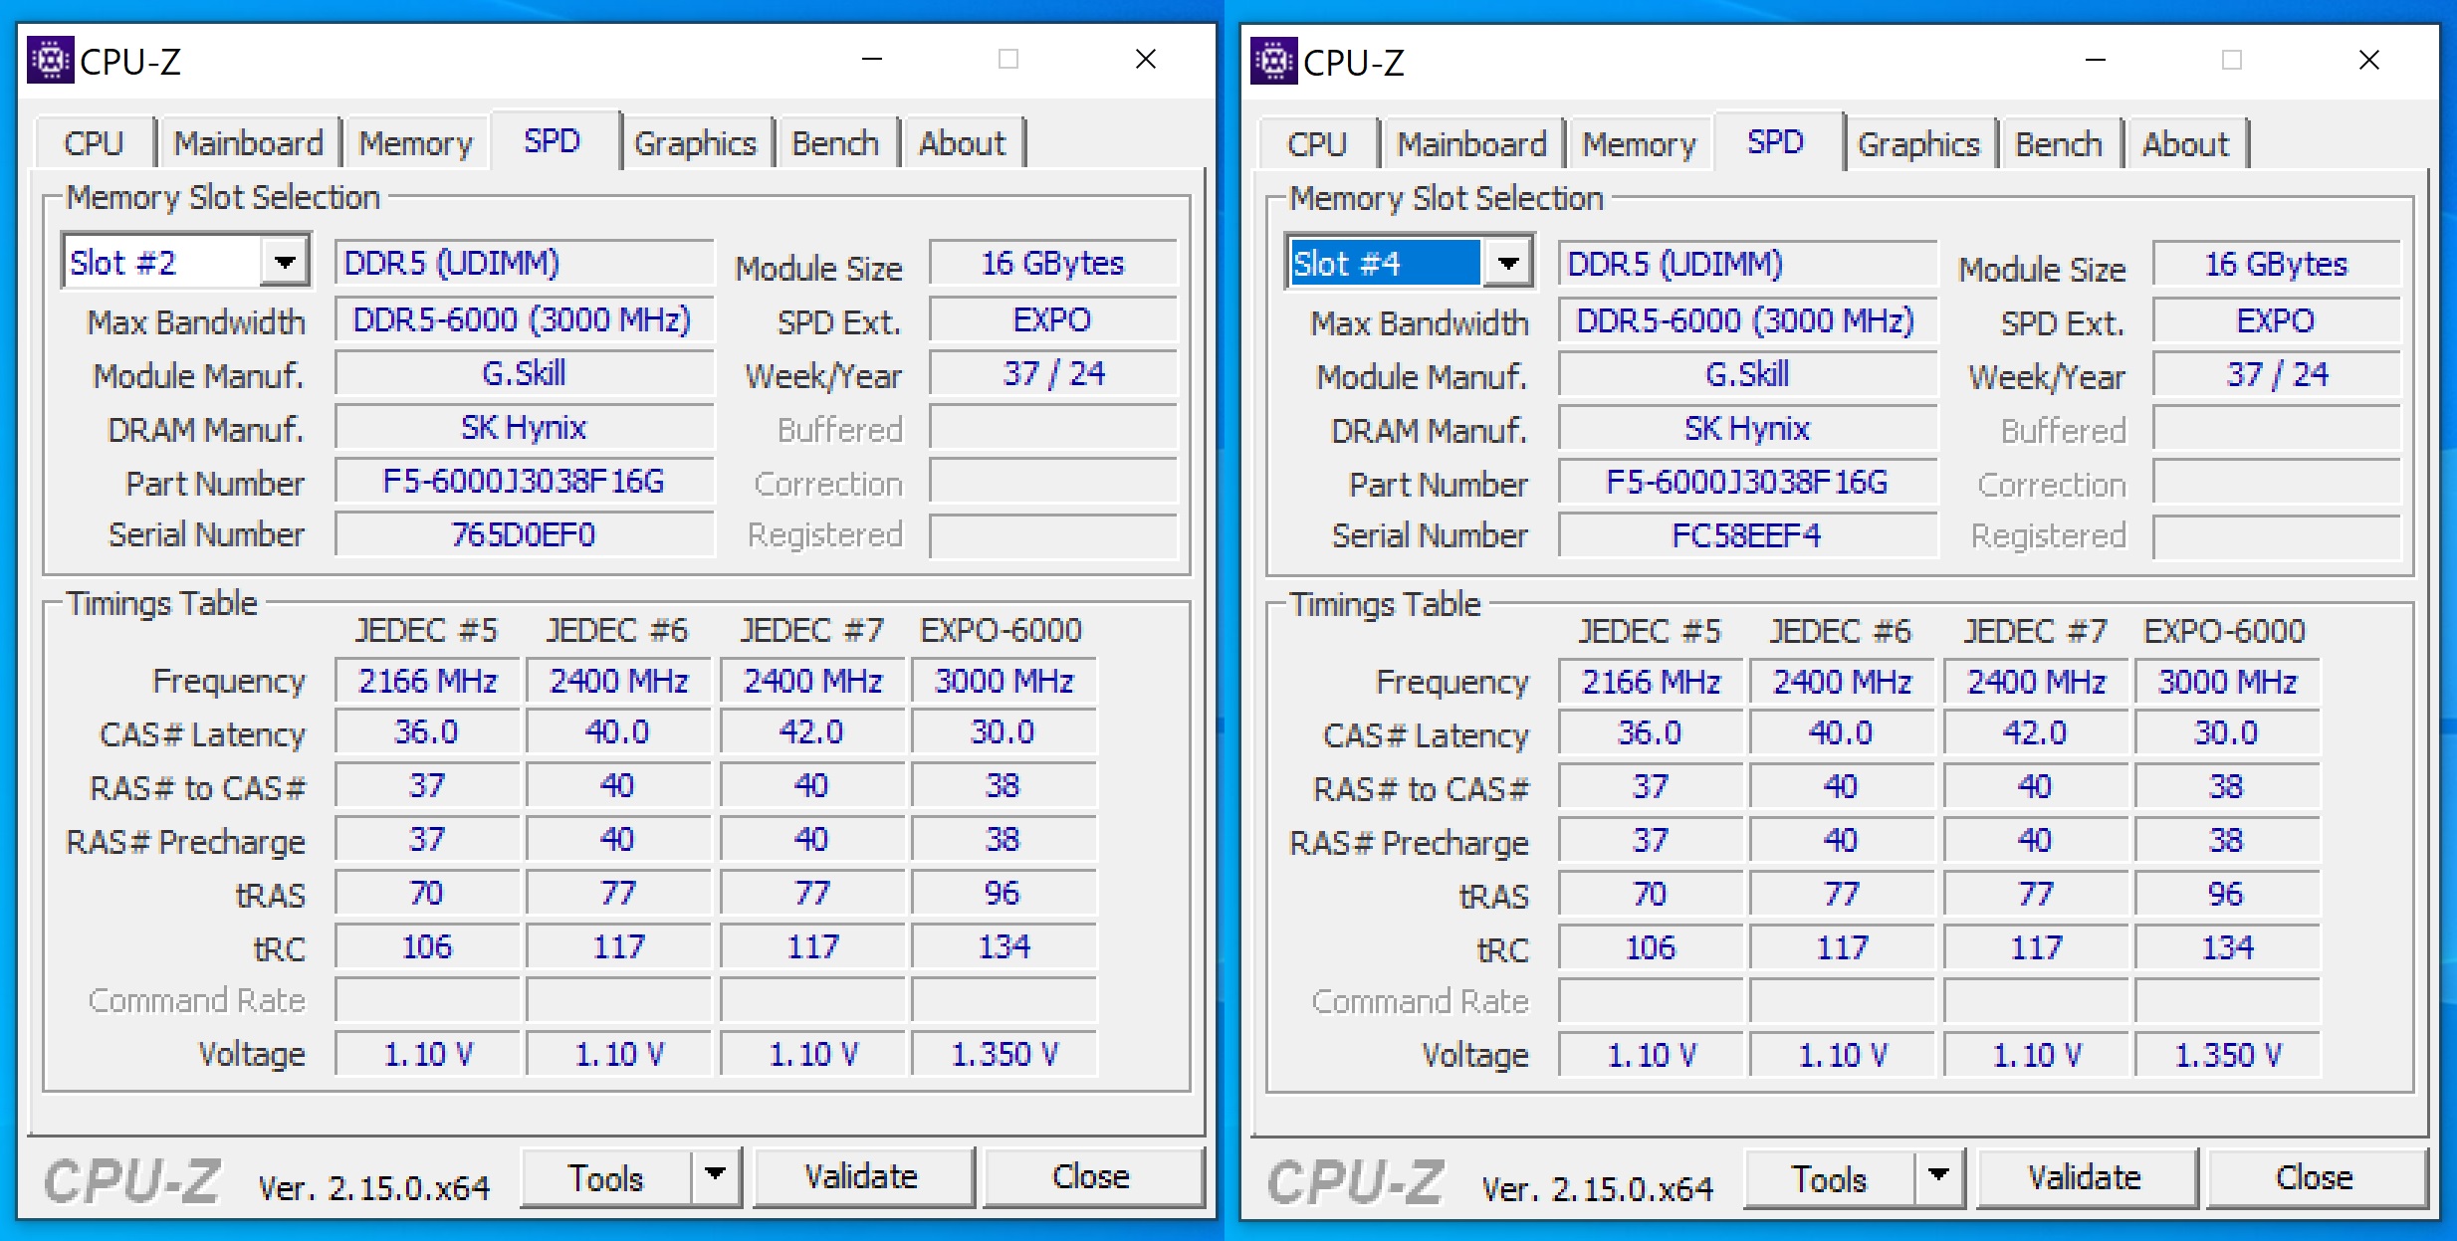2457x1241 pixels.
Task: Close right CPU-Z window with X
Action: pyautogui.click(x=2369, y=61)
